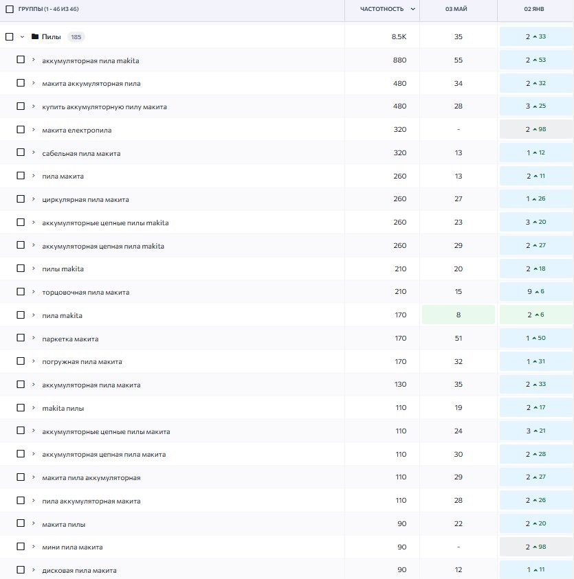Screen dimensions: 574x579
Task: Toggle the select-all checkbox in Группы header
Action: 10,9
